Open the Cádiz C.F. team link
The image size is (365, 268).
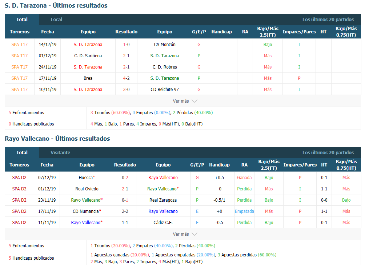point(163,223)
